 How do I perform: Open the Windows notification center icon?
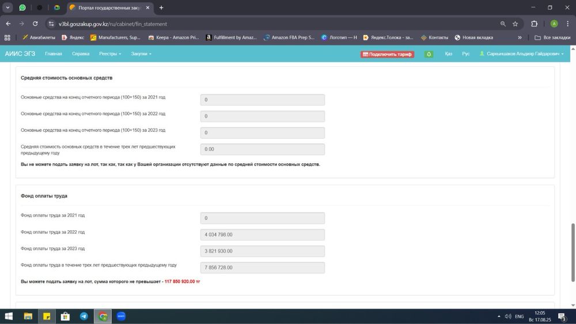[562, 317]
